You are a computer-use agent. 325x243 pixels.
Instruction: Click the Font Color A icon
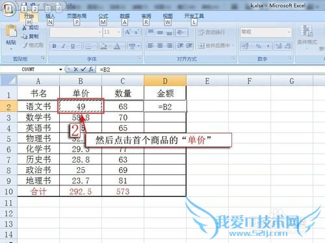coord(117,46)
